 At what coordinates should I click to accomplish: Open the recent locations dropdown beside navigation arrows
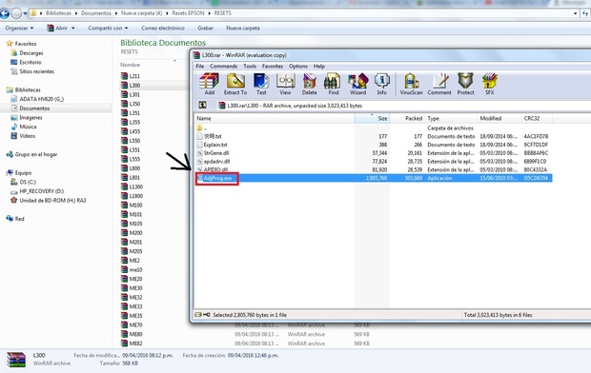[25, 13]
